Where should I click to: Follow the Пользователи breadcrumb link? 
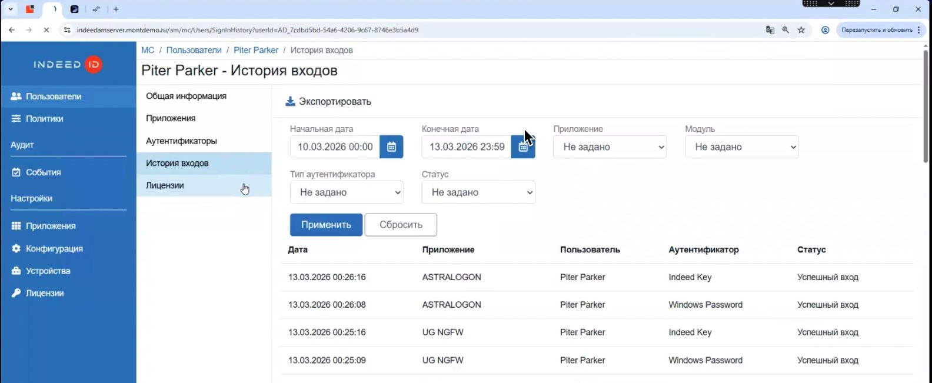(194, 50)
